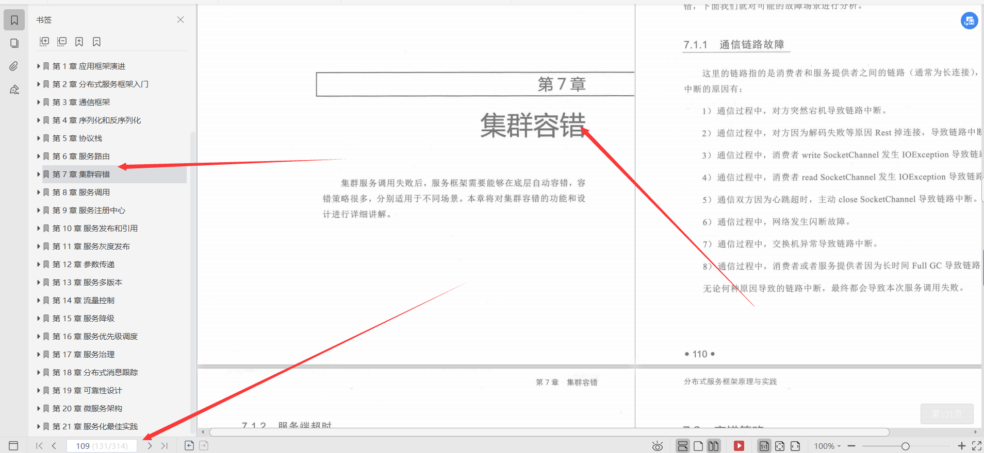Screen dimensions: 984x453
Task: Click the bookmarks panel vertical scrollbar
Action: [x=193, y=282]
